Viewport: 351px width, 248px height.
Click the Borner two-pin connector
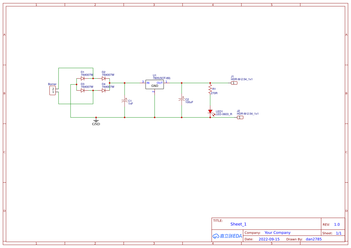[x=53, y=91]
